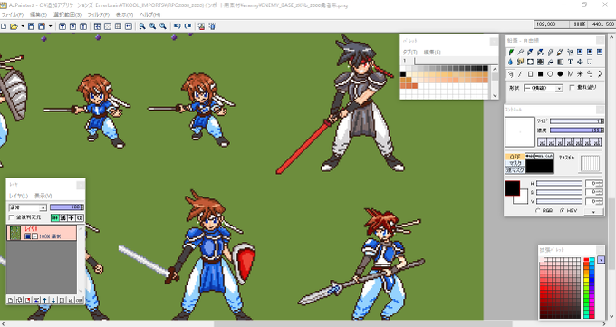
Task: Click the redo arrow icon
Action: 188,26
